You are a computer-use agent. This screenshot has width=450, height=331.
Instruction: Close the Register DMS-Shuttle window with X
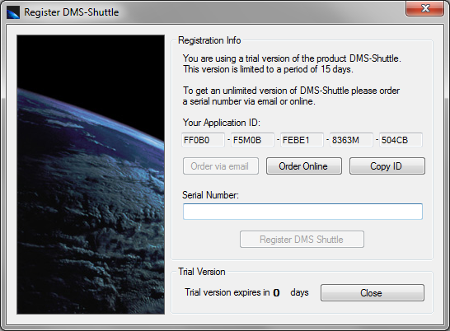pyautogui.click(x=425, y=8)
